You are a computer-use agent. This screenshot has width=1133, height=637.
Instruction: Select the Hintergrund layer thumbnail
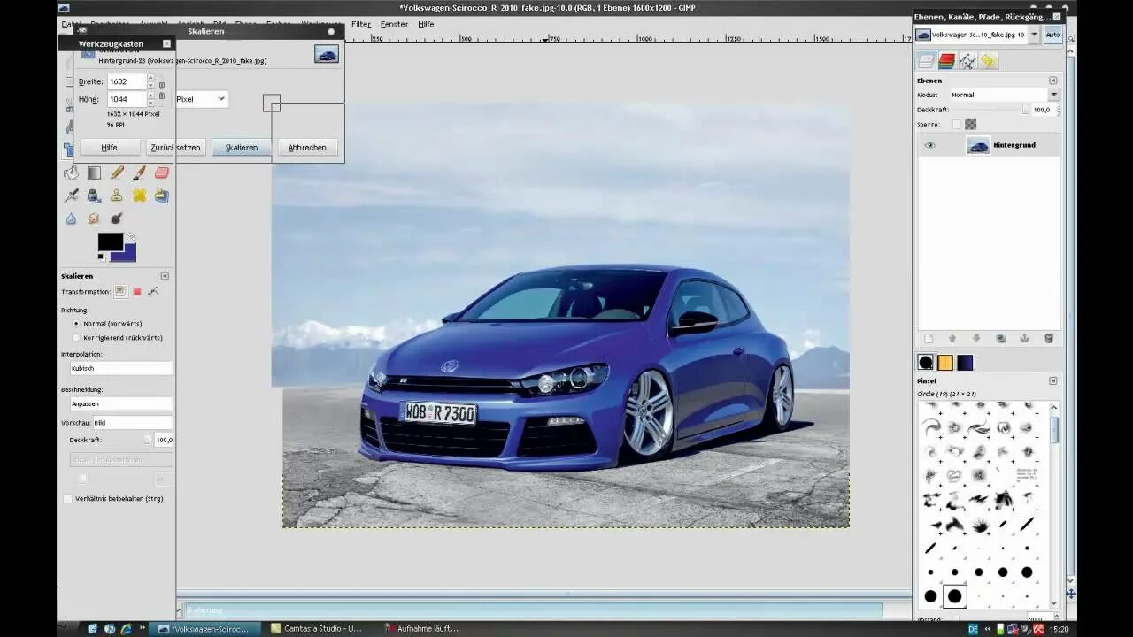coord(978,145)
